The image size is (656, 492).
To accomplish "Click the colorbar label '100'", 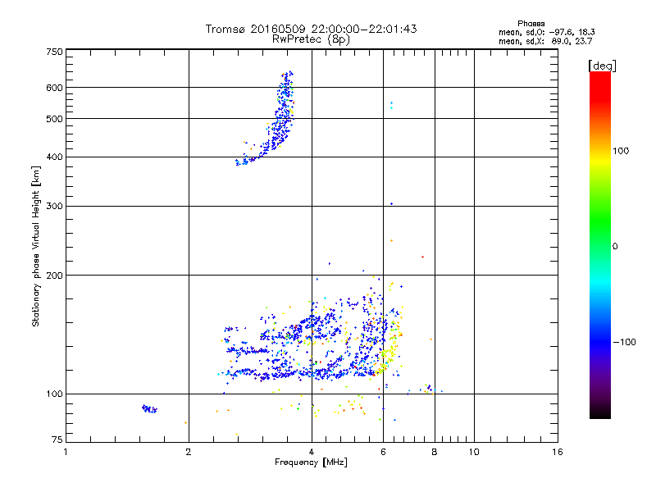I will (621, 151).
